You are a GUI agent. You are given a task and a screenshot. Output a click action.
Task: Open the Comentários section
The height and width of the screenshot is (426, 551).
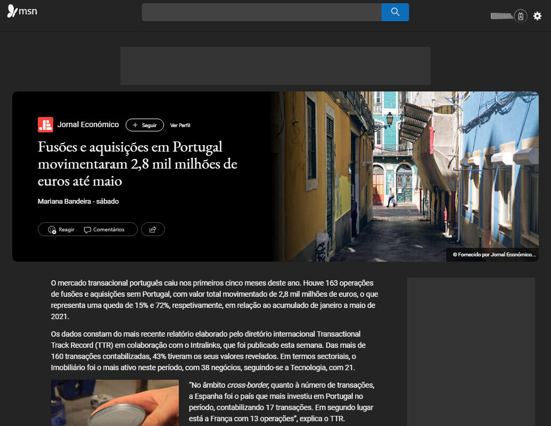coord(104,229)
